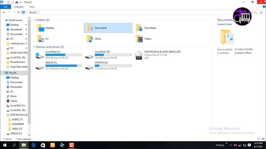This screenshot has width=266, height=149.
Task: Launch Edge browser from taskbar
Action: (x=33, y=145)
